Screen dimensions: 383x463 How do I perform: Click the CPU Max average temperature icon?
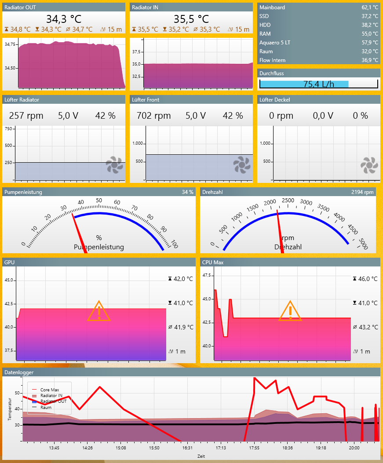coord(355,327)
